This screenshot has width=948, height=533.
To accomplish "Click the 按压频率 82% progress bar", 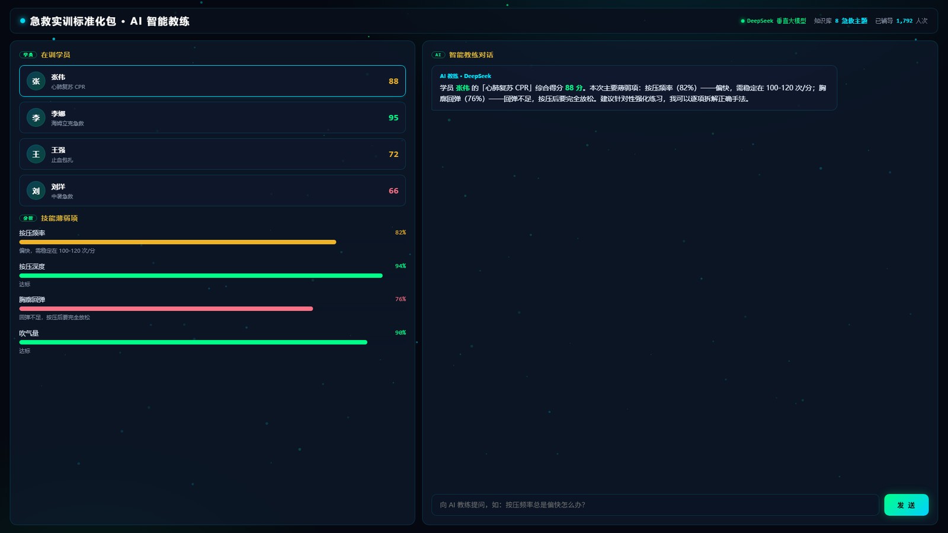I will point(212,242).
